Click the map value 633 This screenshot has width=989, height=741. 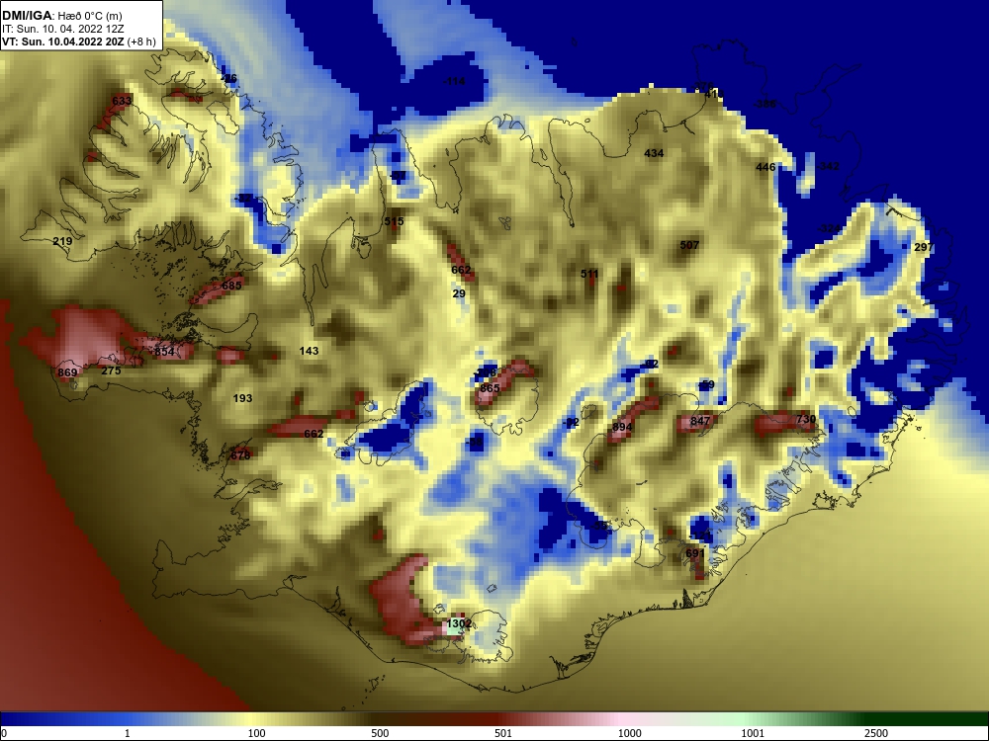122,101
